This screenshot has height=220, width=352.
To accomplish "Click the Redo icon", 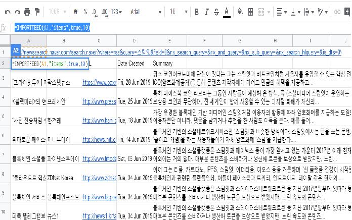I will pos(17,12).
